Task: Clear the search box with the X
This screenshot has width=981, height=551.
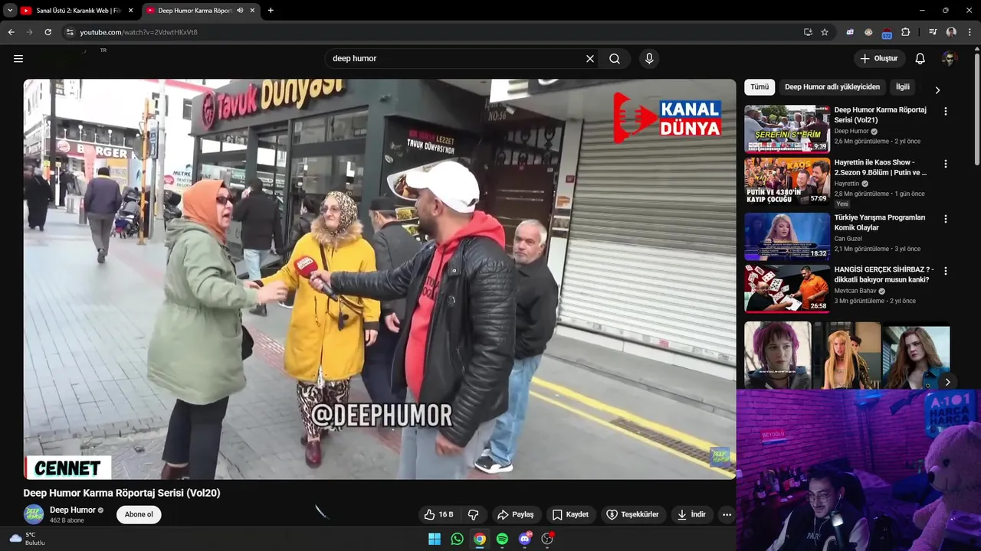Action: (590, 59)
